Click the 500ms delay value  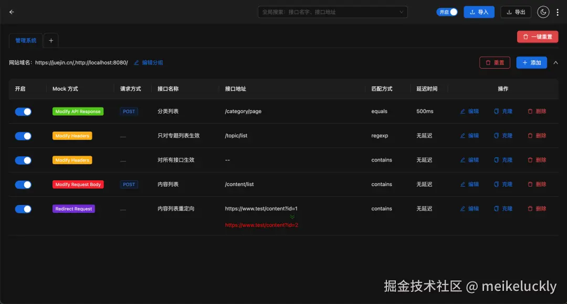425,111
